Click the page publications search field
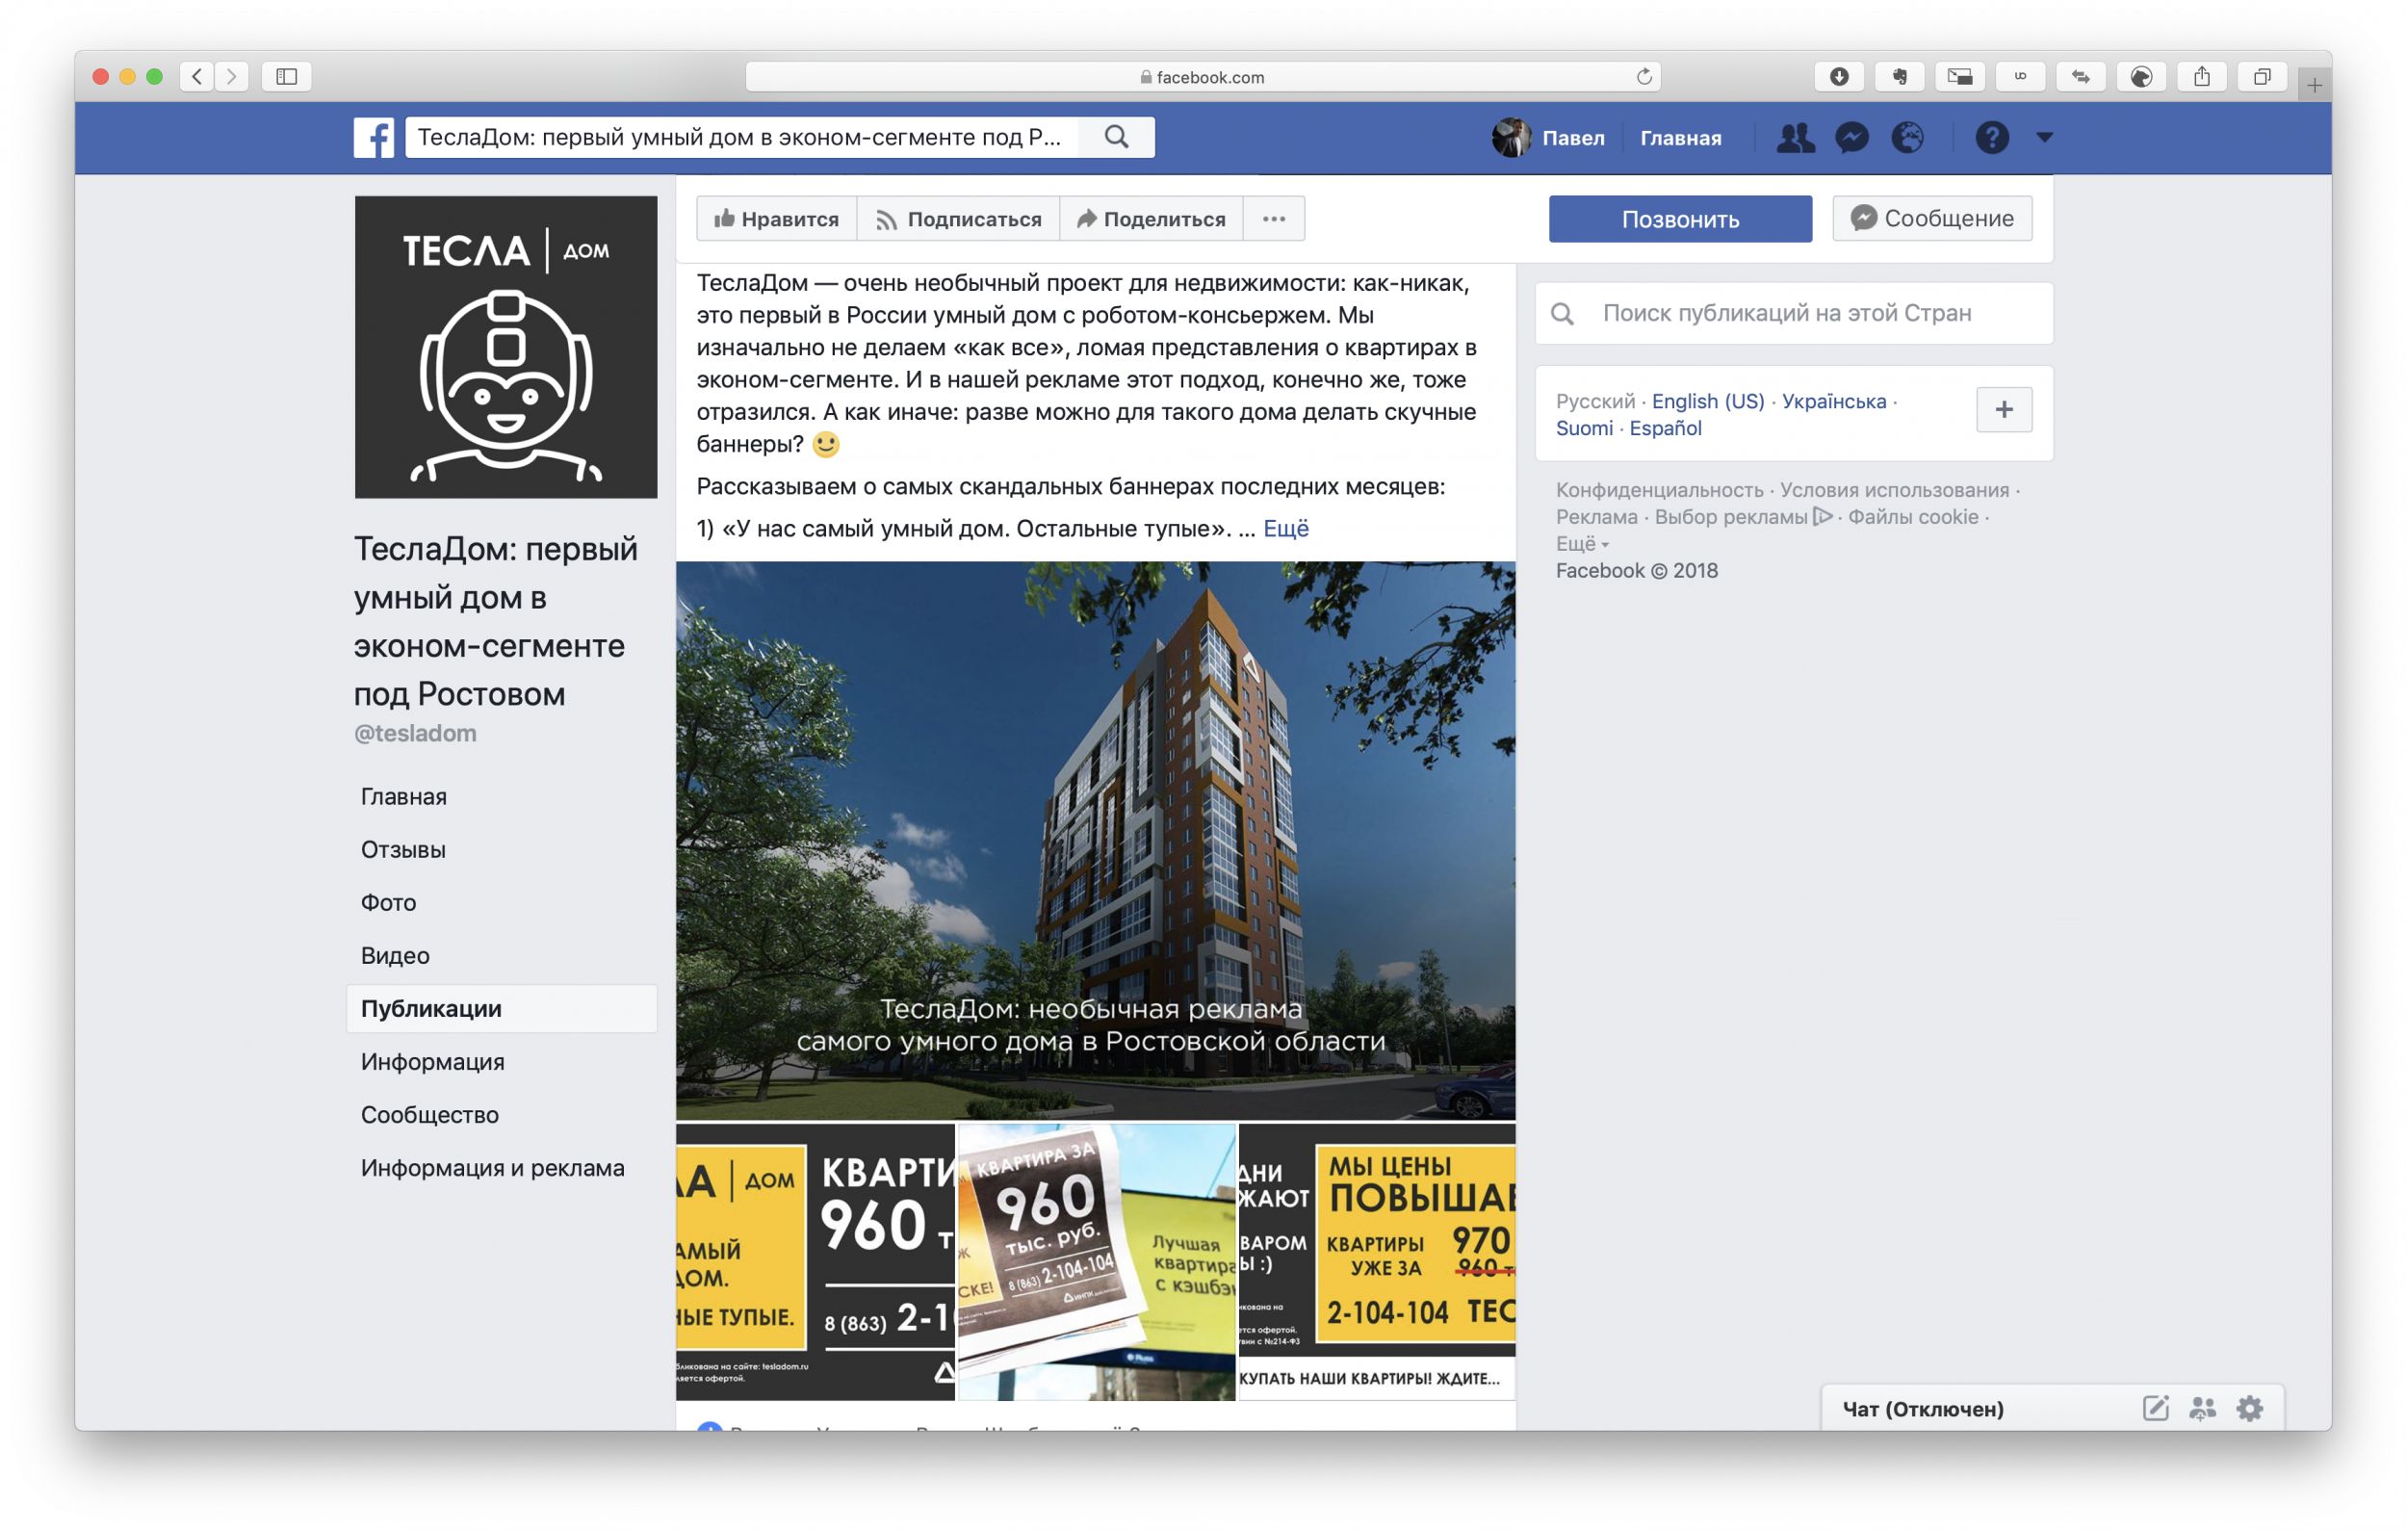2407x1530 pixels. pyautogui.click(x=1795, y=313)
